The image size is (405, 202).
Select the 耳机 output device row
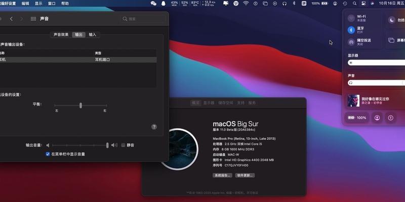coord(78,60)
